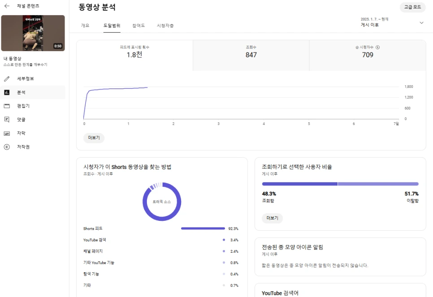Viewport: 433px width, 297px height.
Task: Click the subtitles icon for 자막
Action: [7, 133]
